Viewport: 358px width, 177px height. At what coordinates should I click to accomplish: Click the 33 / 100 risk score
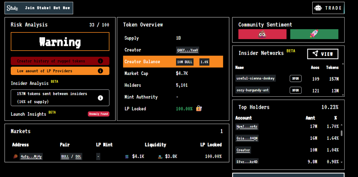coord(99,25)
